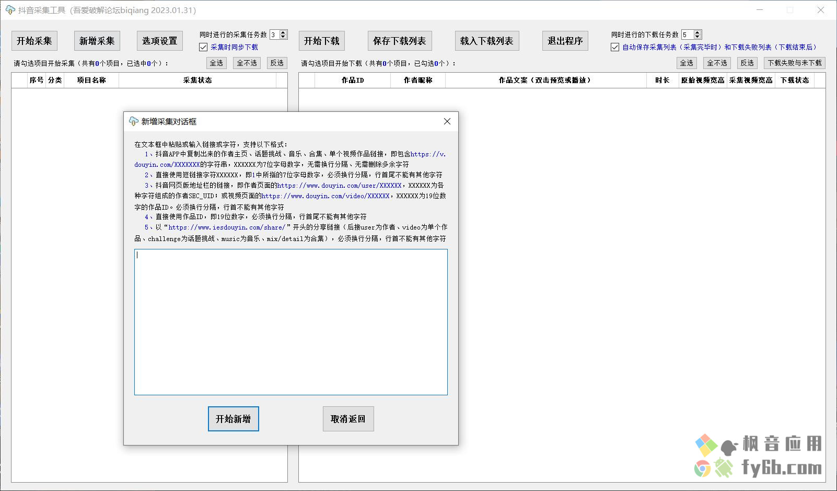The image size is (837, 491).
Task: Click the 采集任务数 value field showing 3
Action: (274, 35)
